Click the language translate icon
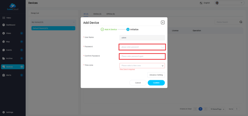The width and height of the screenshot is (248, 116). 201,3
